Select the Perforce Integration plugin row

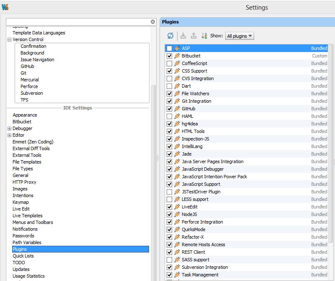[x=247, y=222]
